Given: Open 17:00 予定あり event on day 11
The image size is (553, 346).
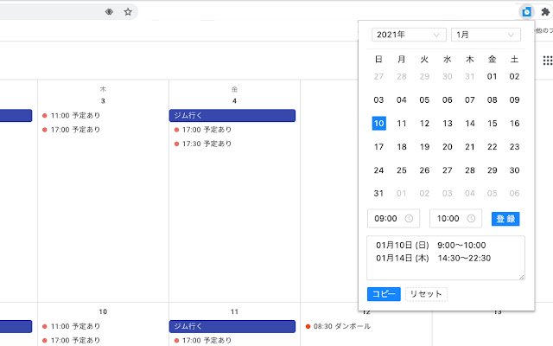Looking at the screenshot, I should pyautogui.click(x=203, y=340).
